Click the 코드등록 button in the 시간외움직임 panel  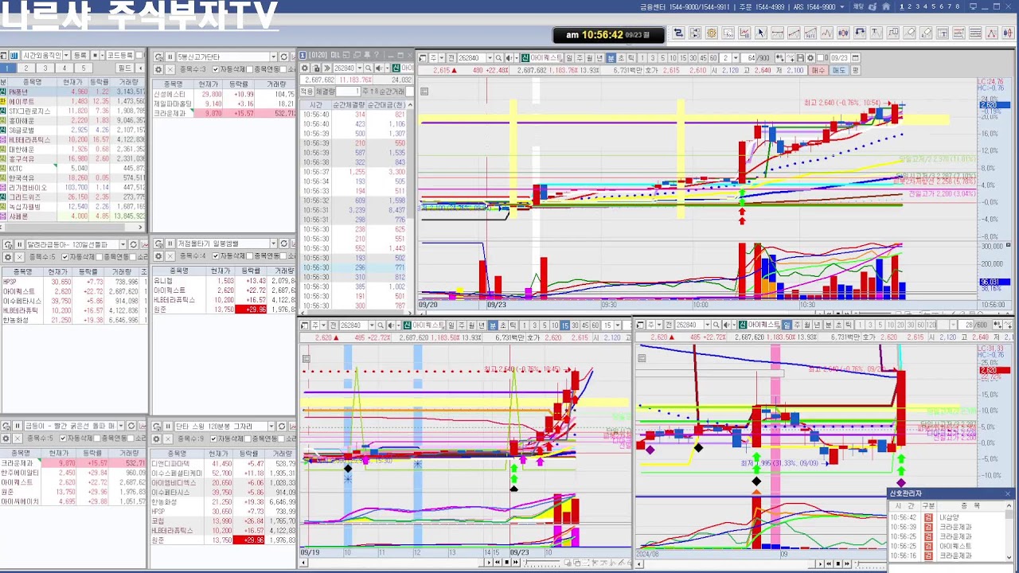pyautogui.click(x=120, y=56)
